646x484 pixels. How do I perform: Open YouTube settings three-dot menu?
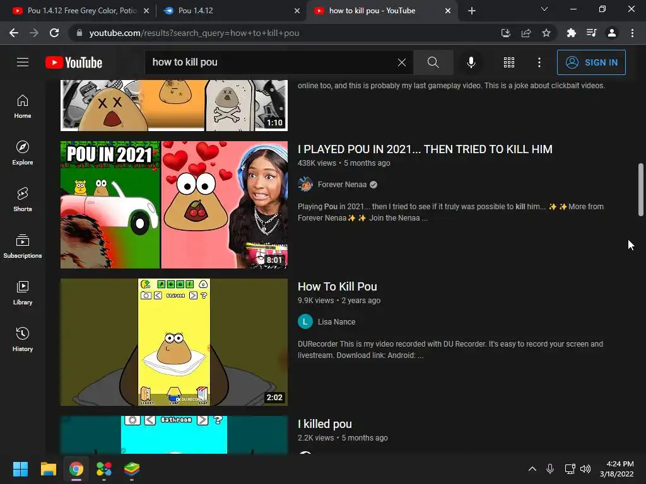pyautogui.click(x=539, y=62)
